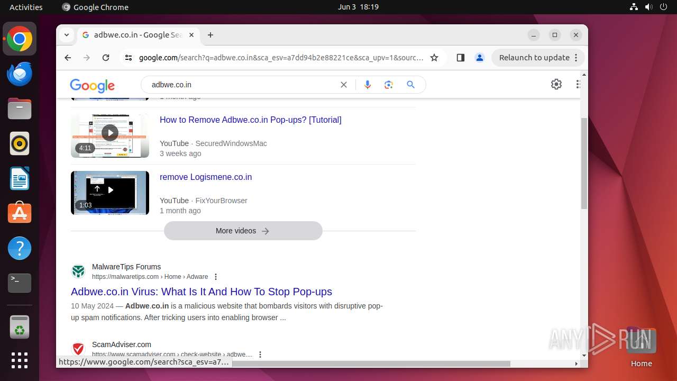The height and width of the screenshot is (381, 677).
Task: Open Google quick settings gear
Action: point(556,84)
